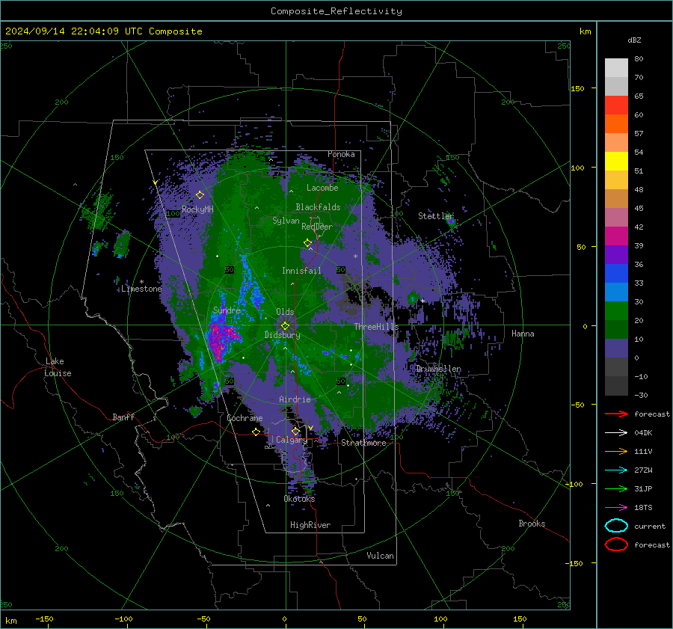Click the magenta swatch below 42 dBZ

pos(616,236)
